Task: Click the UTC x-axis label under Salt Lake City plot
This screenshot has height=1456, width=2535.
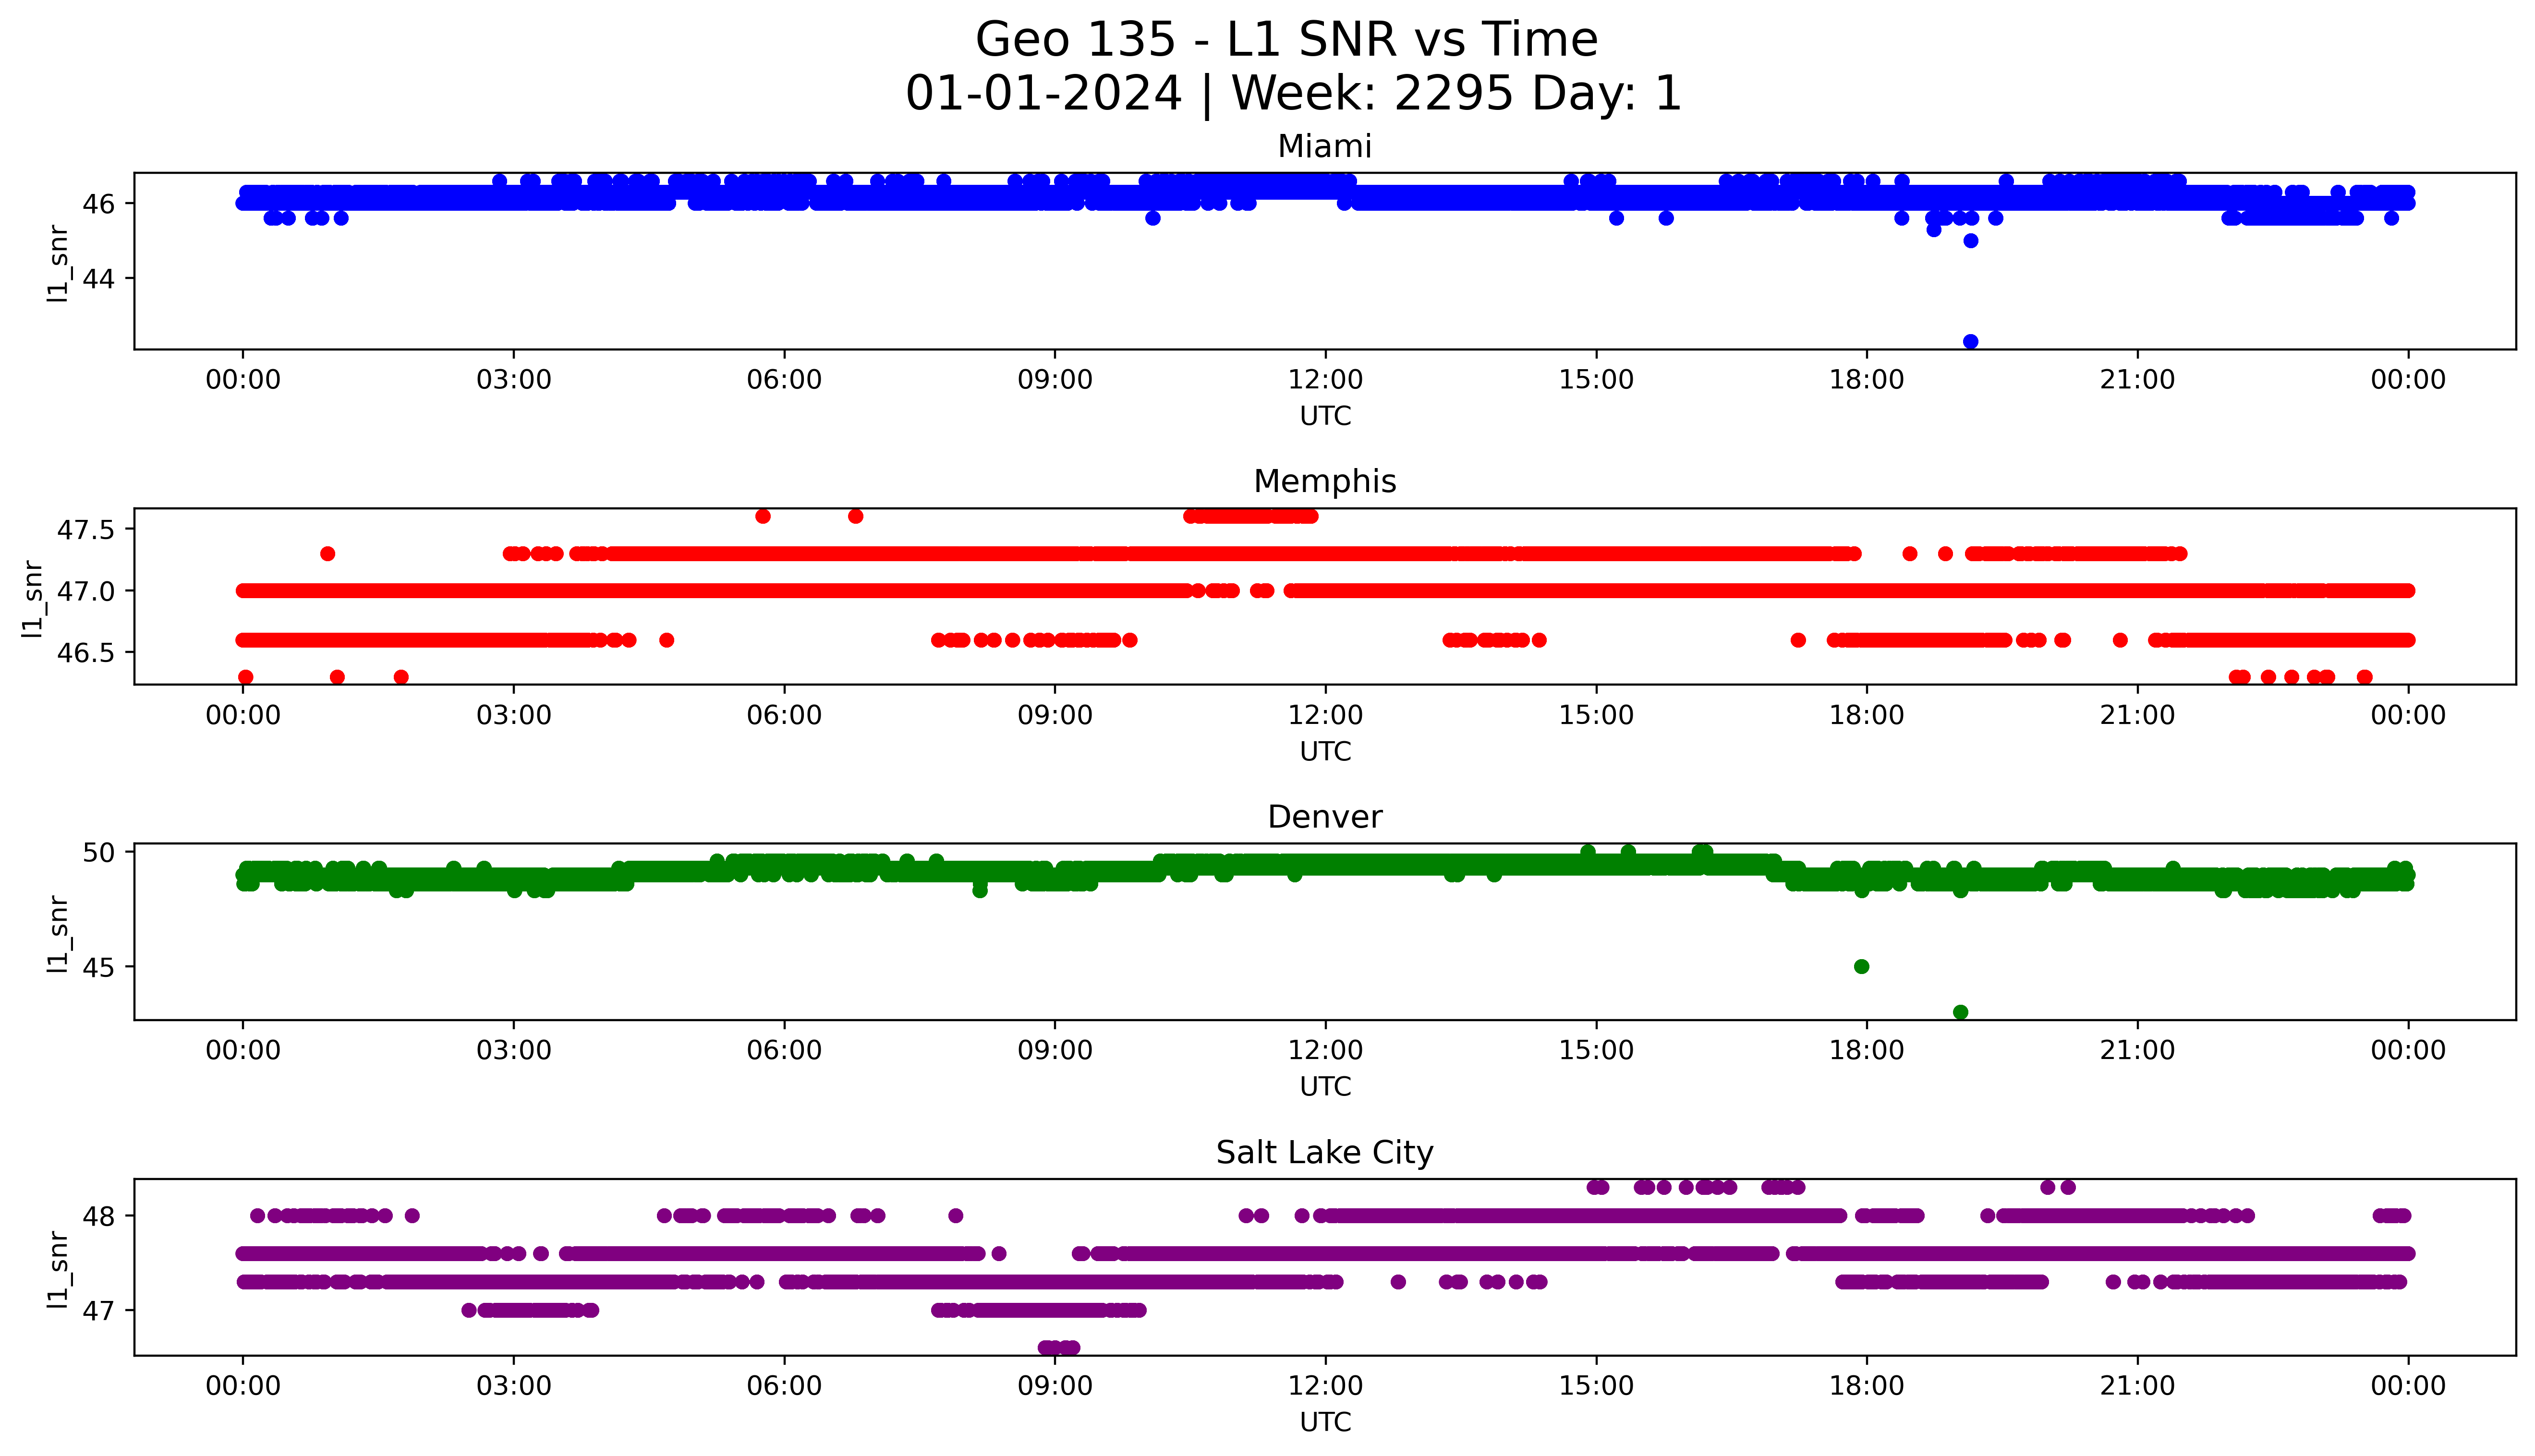Action: tap(1325, 1422)
